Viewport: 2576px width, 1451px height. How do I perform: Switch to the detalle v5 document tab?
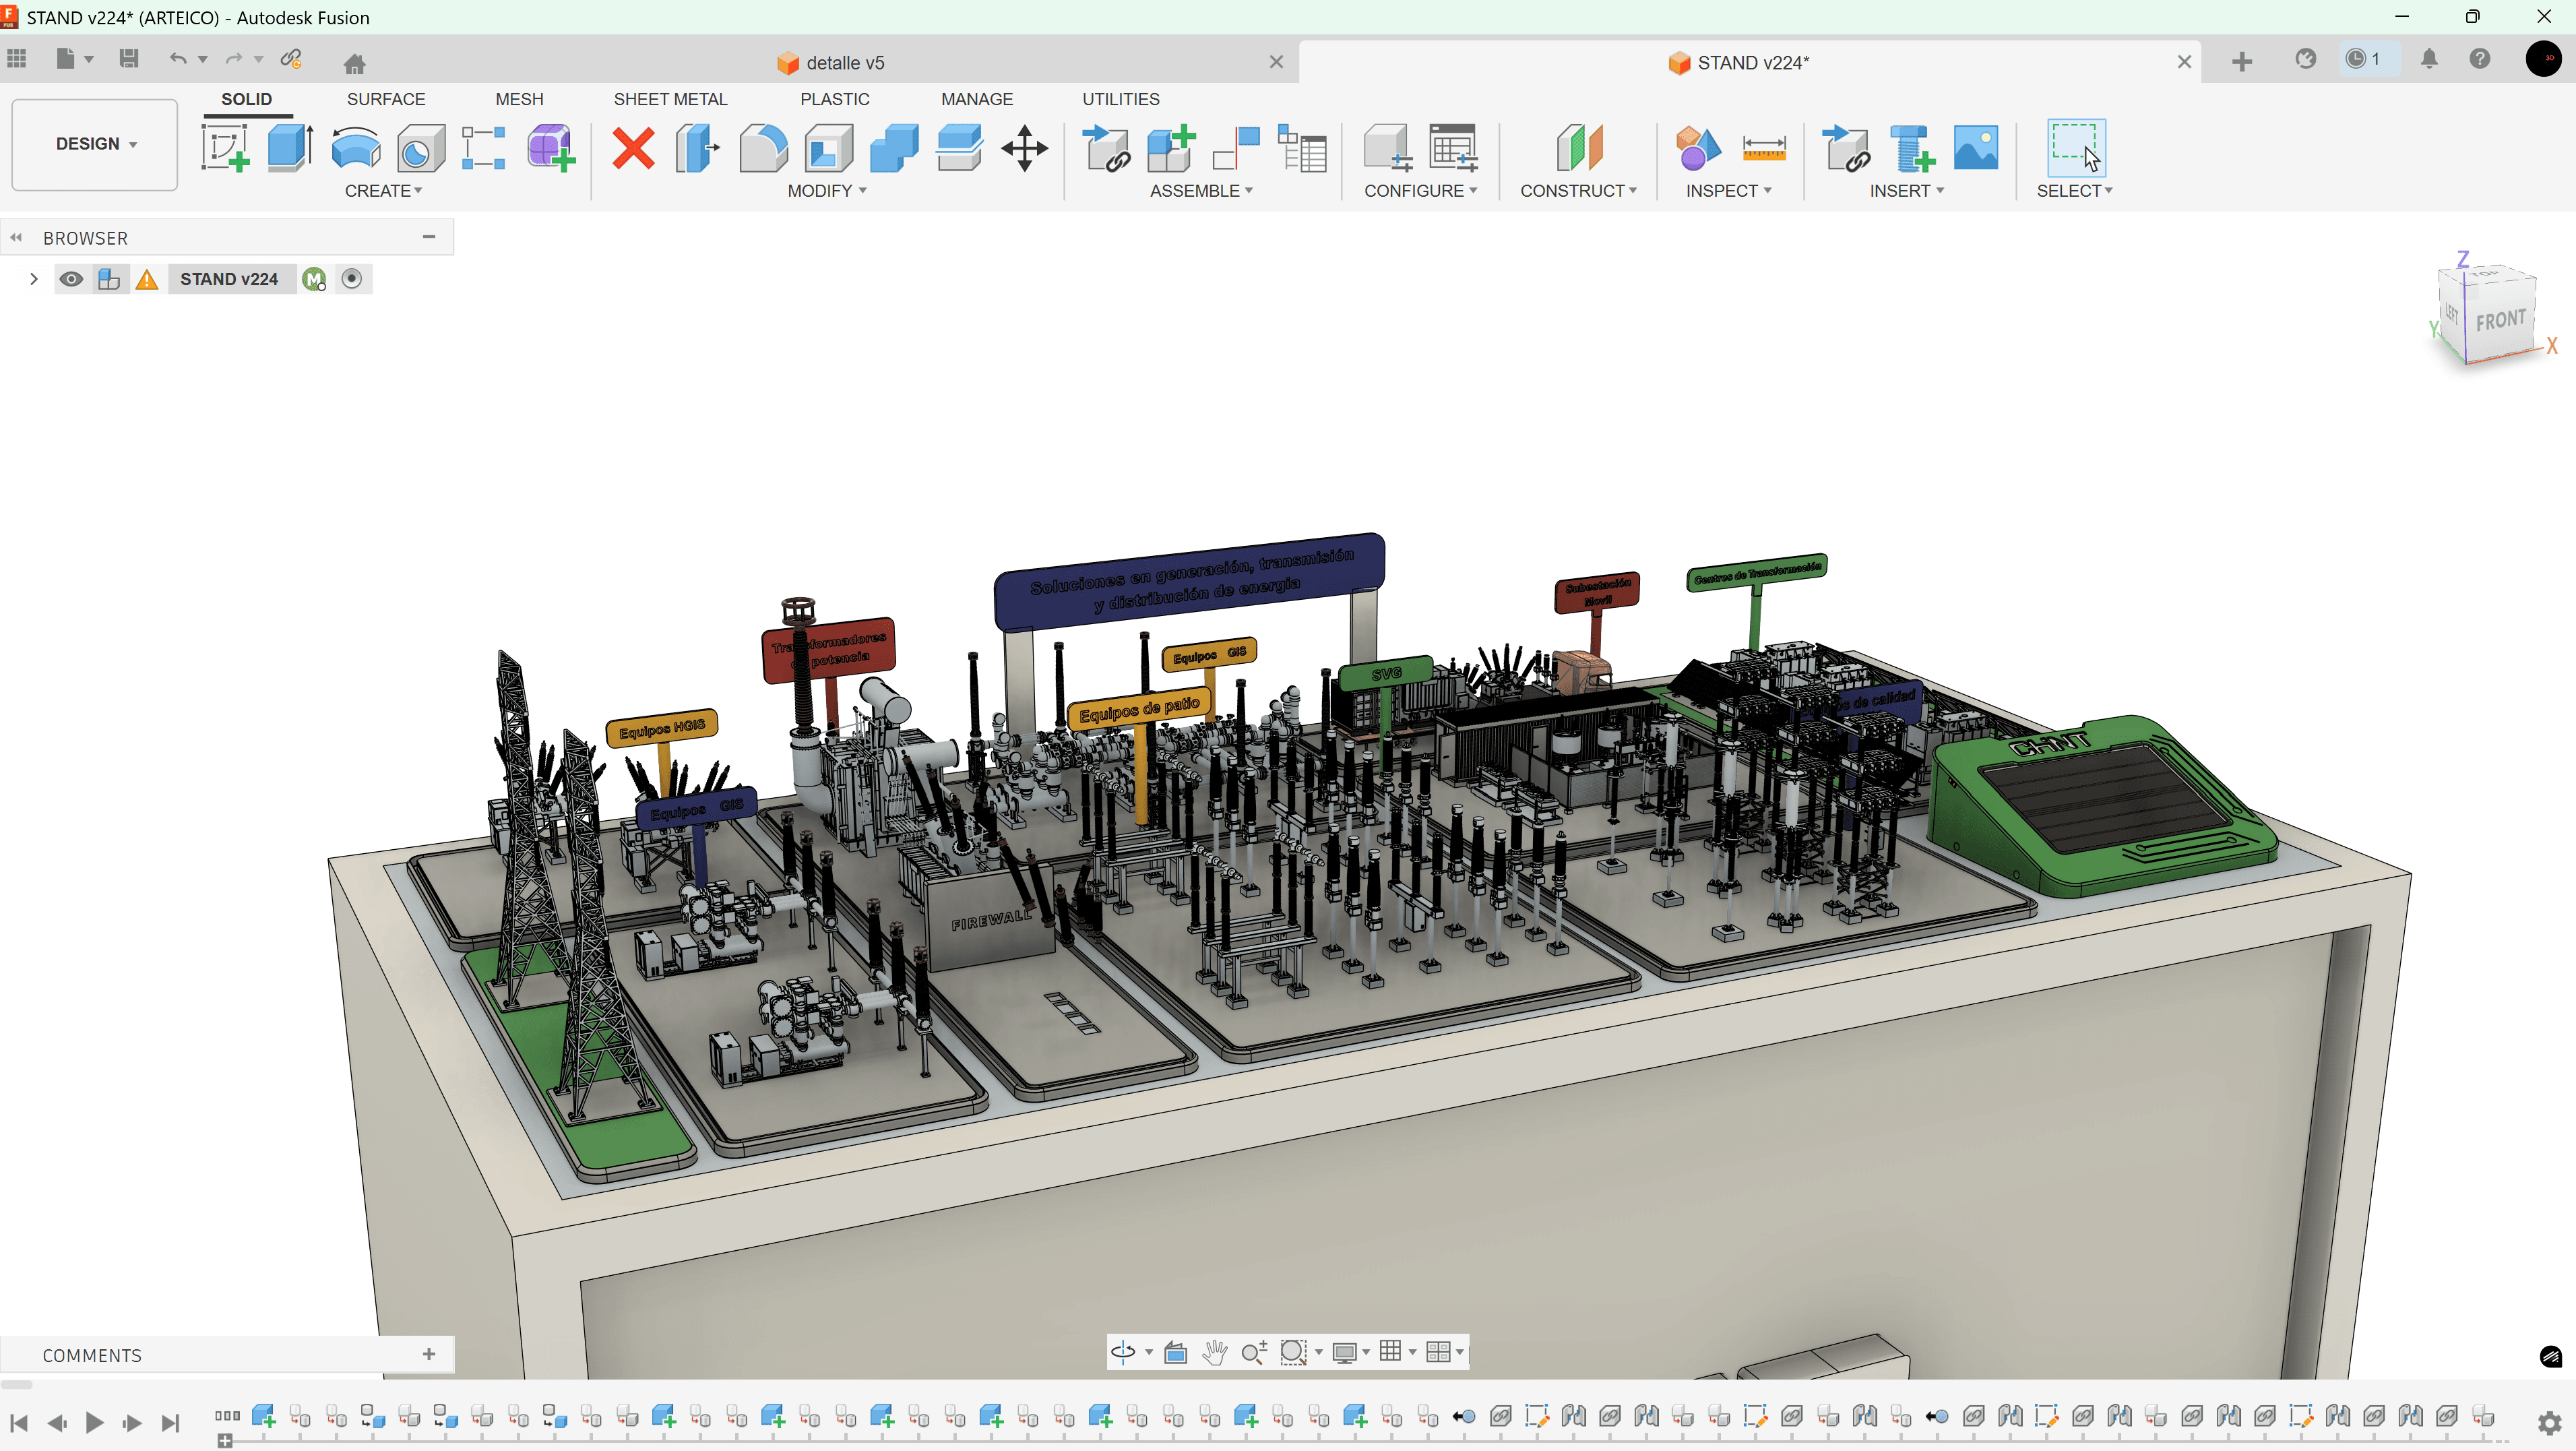(x=845, y=63)
